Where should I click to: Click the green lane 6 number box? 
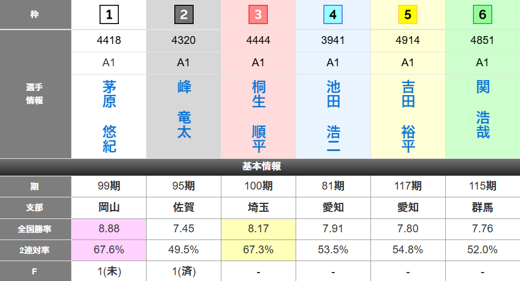pyautogui.click(x=483, y=14)
